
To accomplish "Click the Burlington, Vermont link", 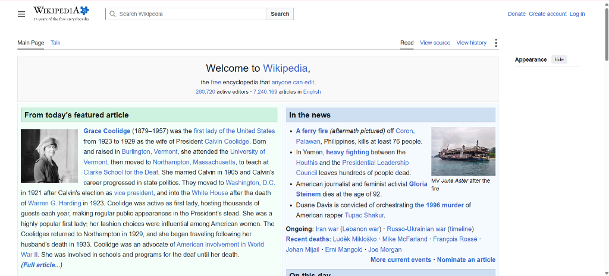I will 149,151.
